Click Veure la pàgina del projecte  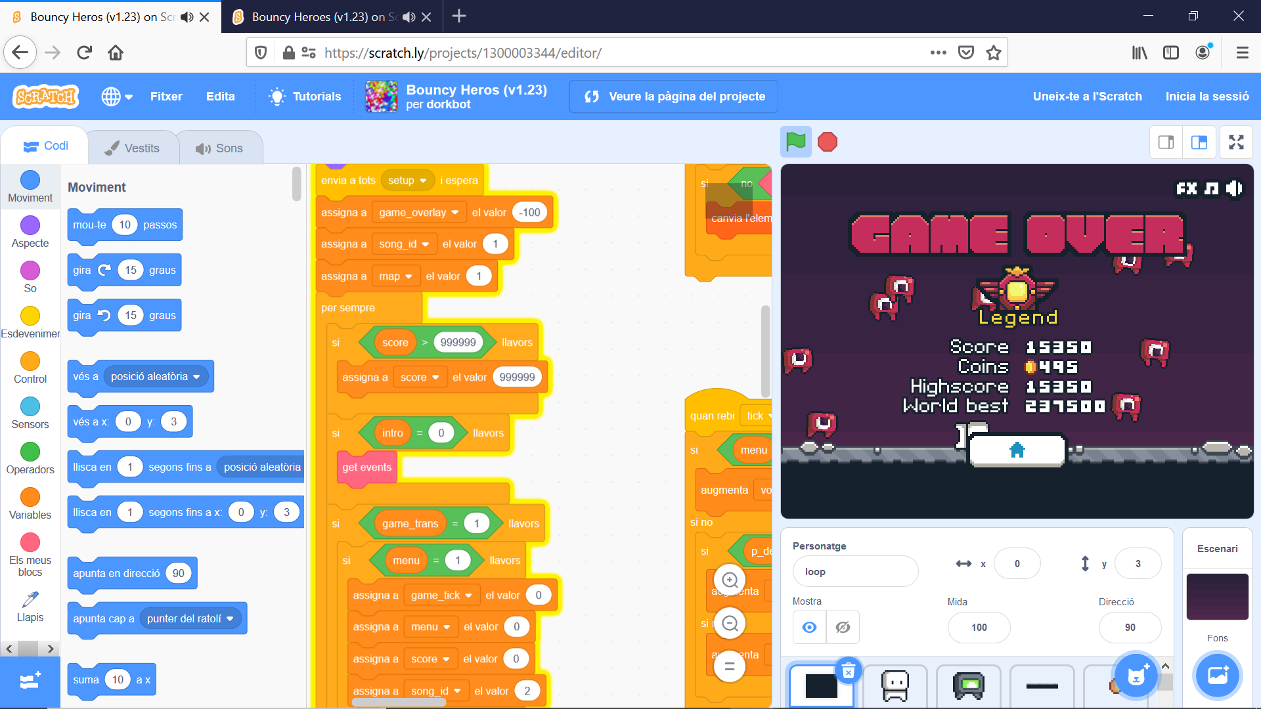tap(673, 96)
